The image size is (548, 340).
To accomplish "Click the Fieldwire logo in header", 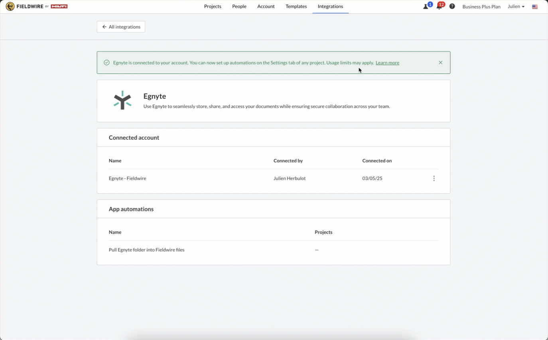I will pos(36,6).
